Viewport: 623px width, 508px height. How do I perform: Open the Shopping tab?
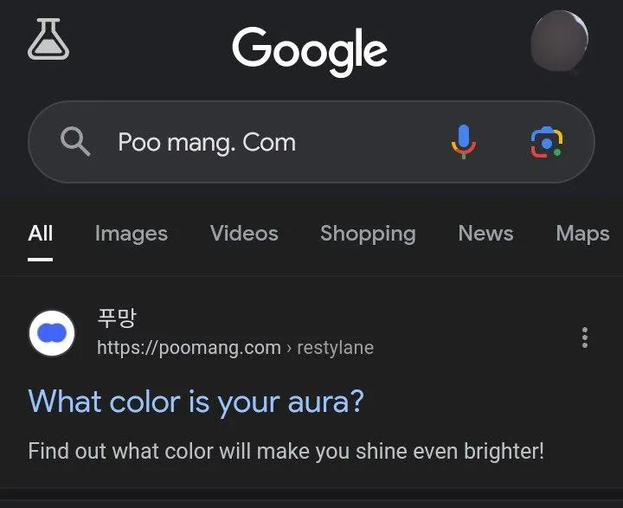(x=368, y=234)
